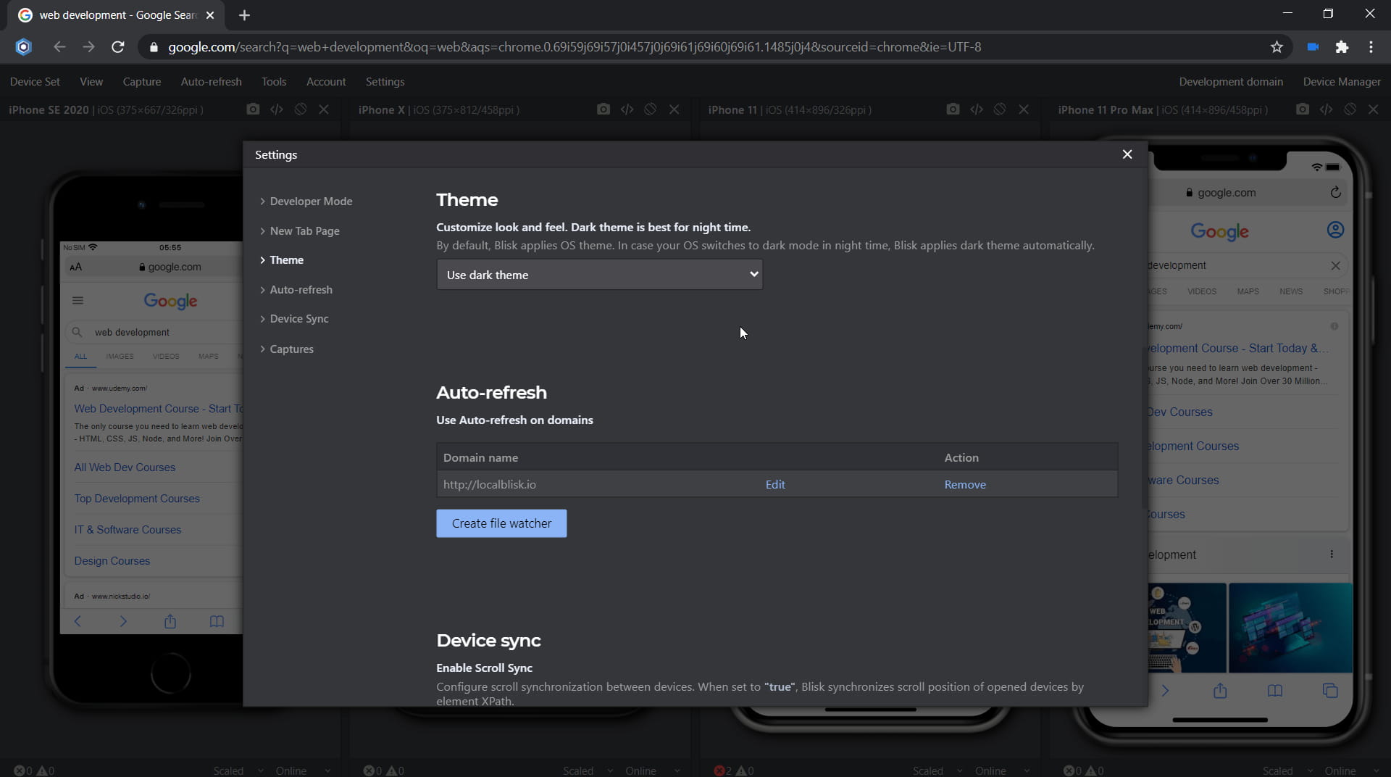Click the back navigation arrow

pos(59,46)
